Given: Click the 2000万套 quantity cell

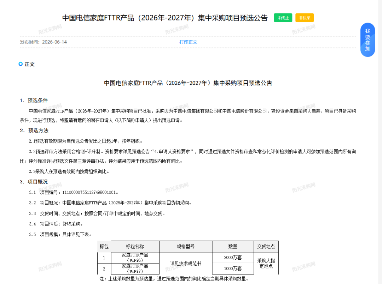Looking at the screenshot, I should [233, 258].
